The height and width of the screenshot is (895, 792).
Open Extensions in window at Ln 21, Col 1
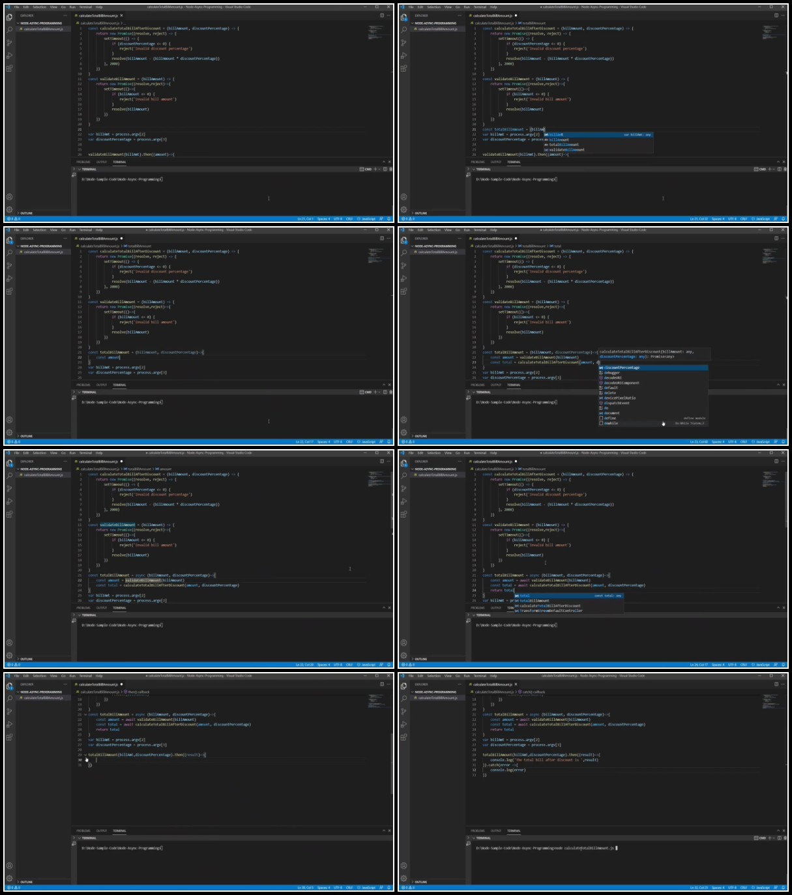pyautogui.click(x=10, y=68)
